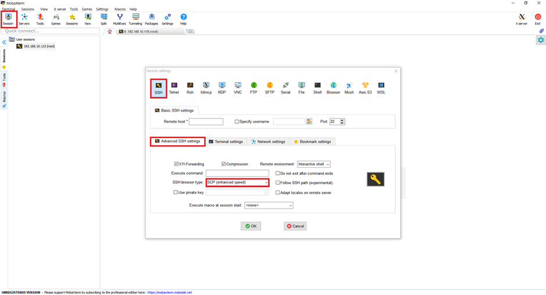Viewport: 546px width, 295px height.
Task: Click the Help toolbar icon
Action: pyautogui.click(x=184, y=19)
